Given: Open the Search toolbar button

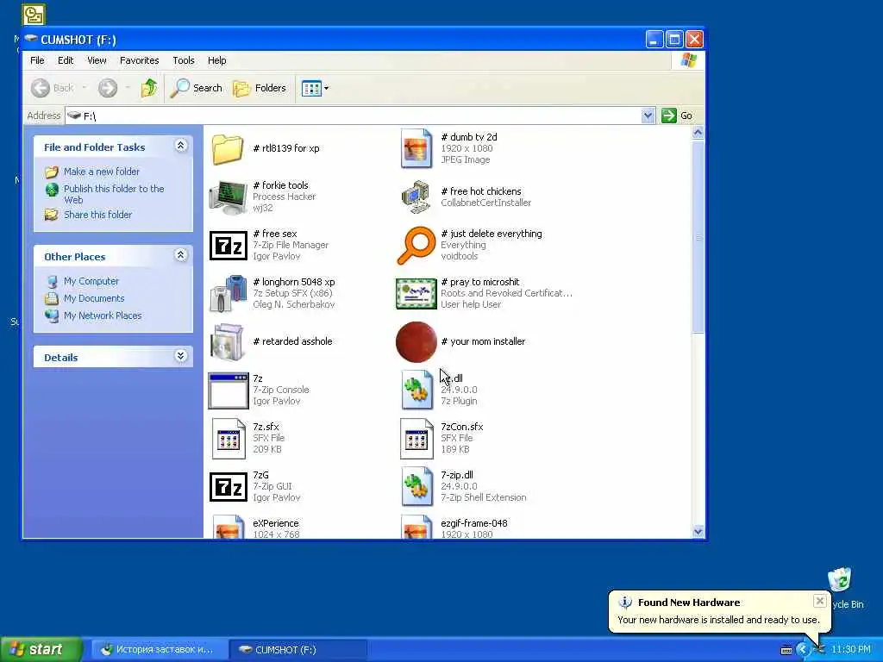Looking at the screenshot, I should coord(196,88).
